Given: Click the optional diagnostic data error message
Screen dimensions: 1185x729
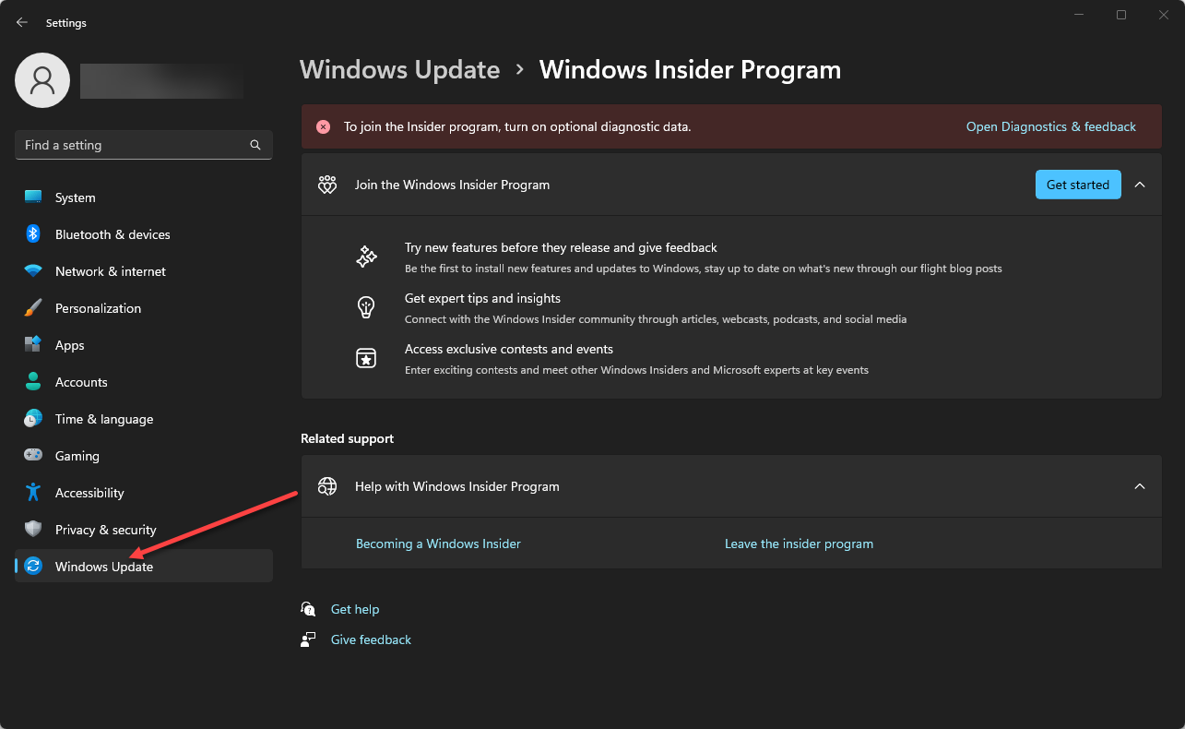Looking at the screenshot, I should coord(517,126).
